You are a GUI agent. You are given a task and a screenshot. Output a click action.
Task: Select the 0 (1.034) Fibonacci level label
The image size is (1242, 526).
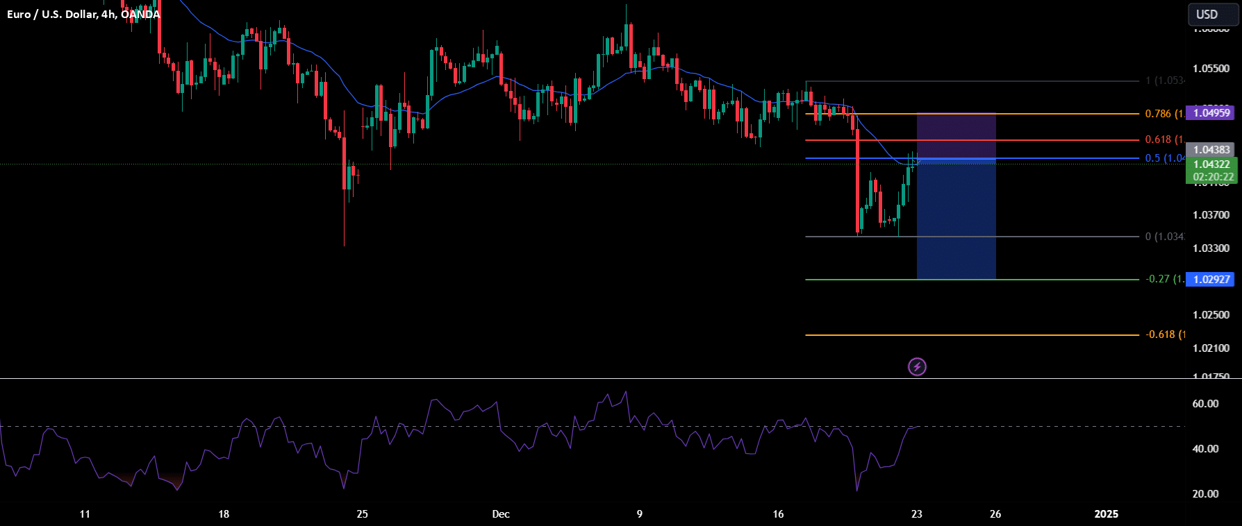(1165, 237)
